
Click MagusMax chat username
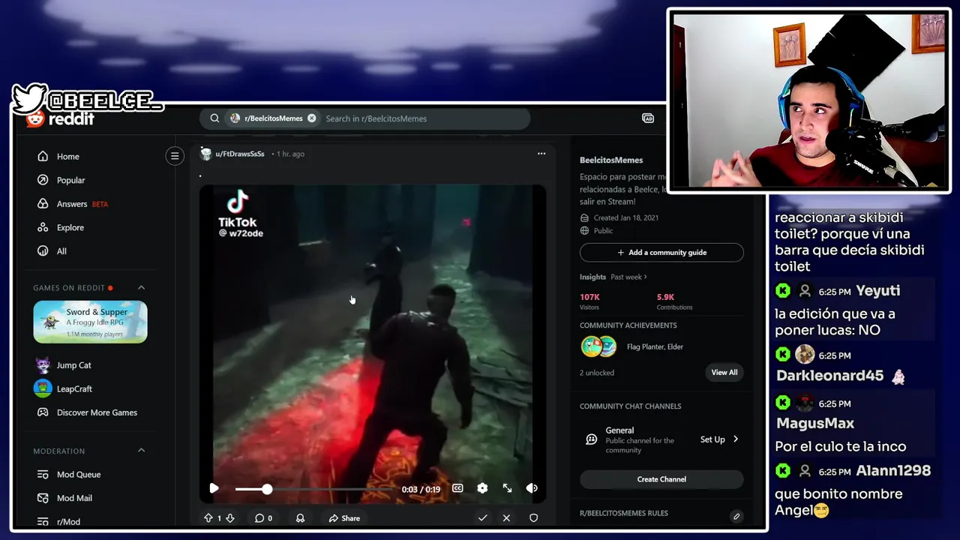(815, 423)
